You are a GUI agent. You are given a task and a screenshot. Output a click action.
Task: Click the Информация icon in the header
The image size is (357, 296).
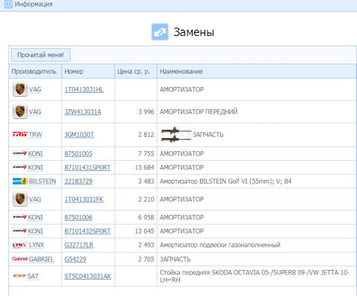(x=8, y=4)
